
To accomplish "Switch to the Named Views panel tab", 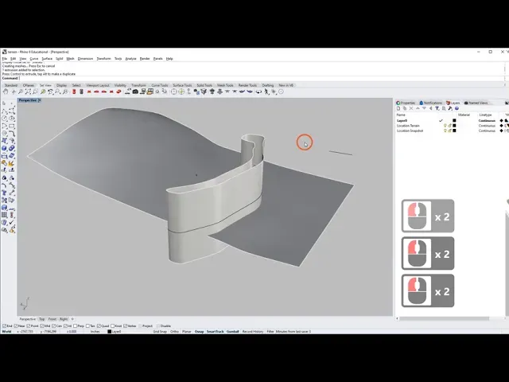I will click(478, 103).
